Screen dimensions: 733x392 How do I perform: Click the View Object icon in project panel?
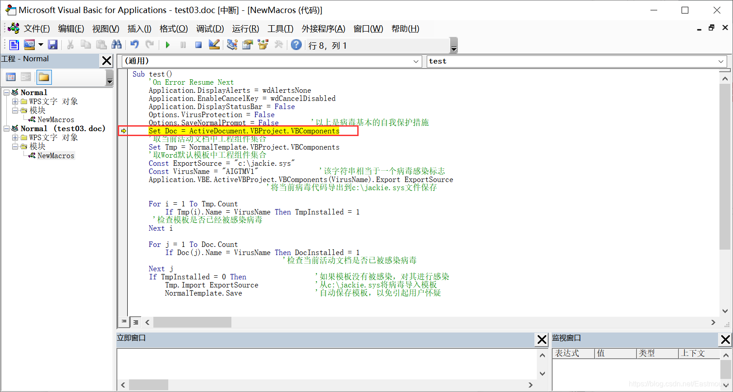26,77
